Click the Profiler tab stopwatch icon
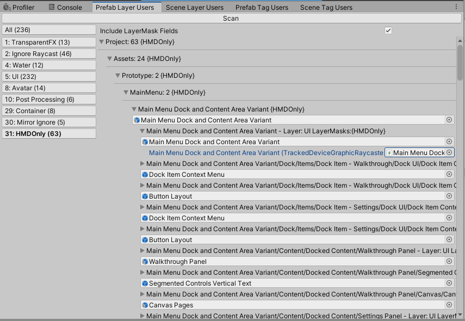The height and width of the screenshot is (321, 465). pyautogui.click(x=7, y=7)
